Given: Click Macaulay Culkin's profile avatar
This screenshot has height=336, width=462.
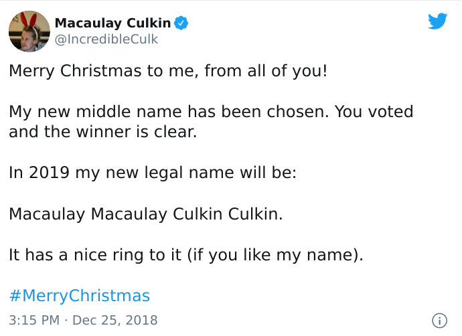Looking at the screenshot, I should [x=29, y=31].
